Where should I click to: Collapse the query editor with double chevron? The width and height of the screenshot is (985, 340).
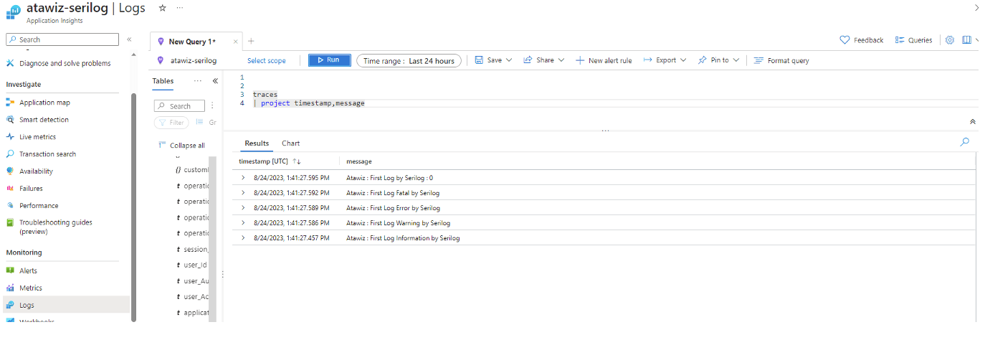pyautogui.click(x=973, y=122)
